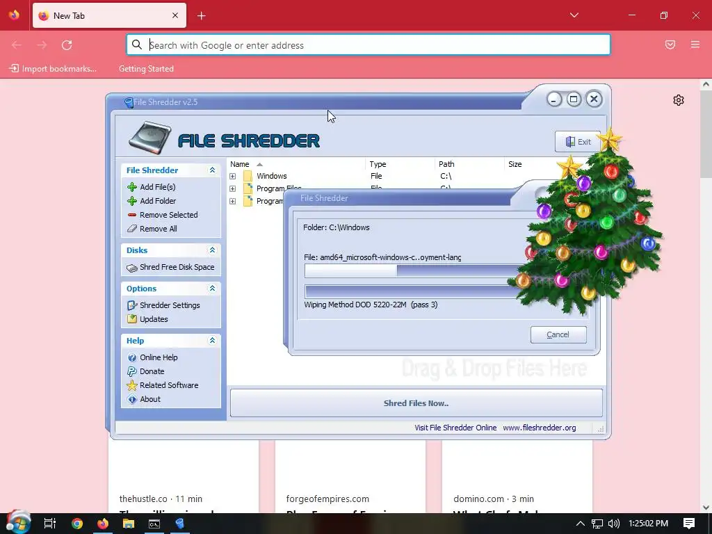
Task: Cancel the shredding progress dialog
Action: click(558, 334)
